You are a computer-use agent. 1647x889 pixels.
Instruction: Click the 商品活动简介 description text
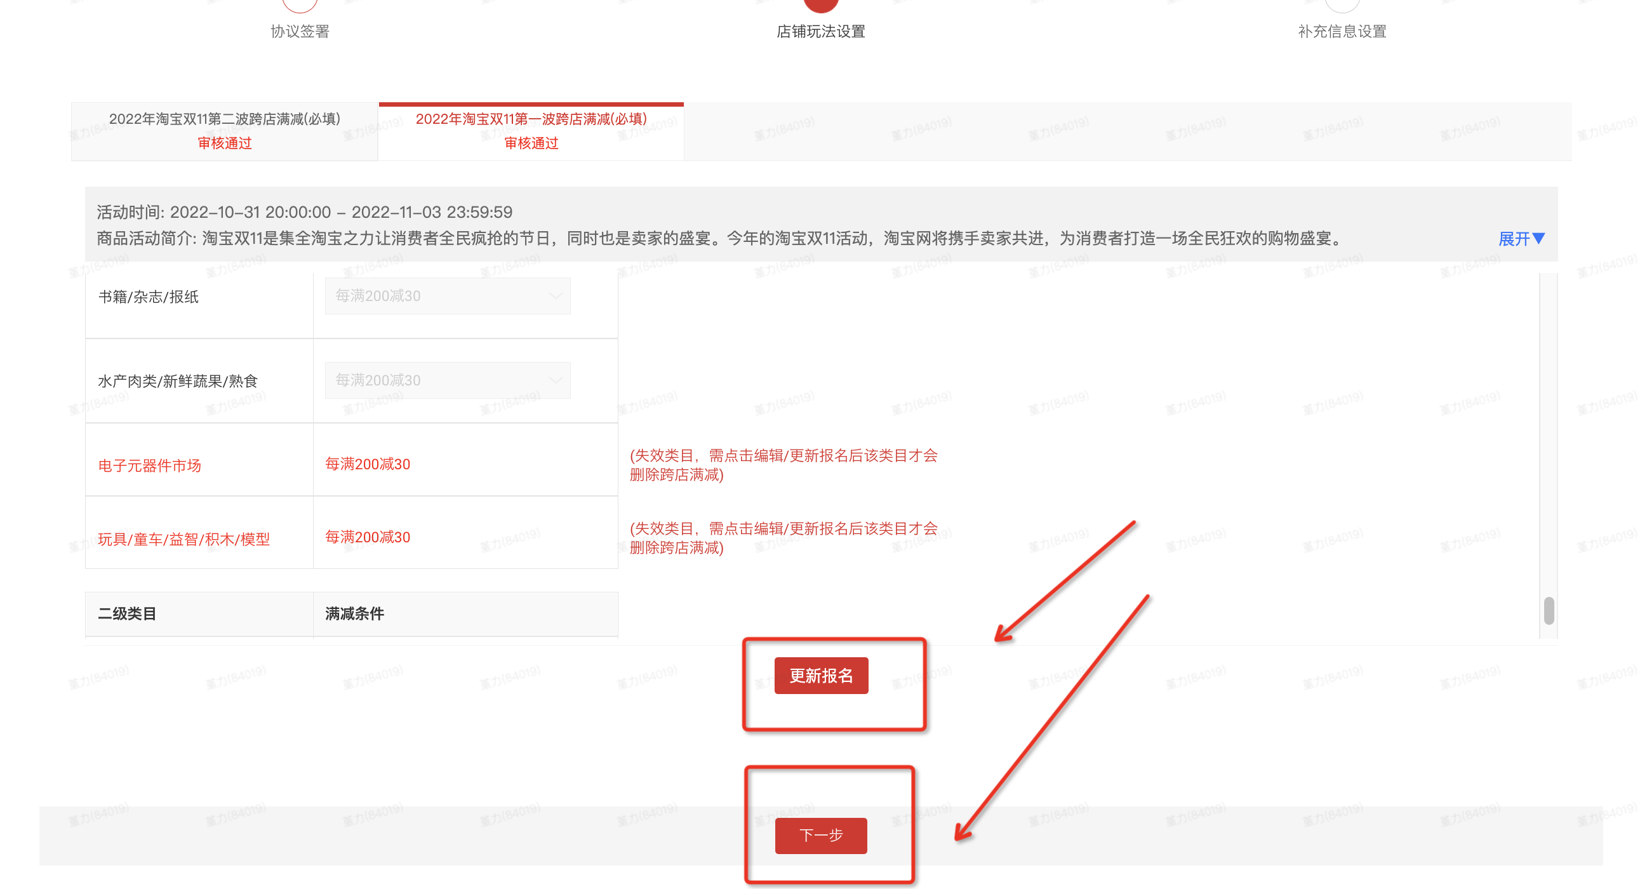[x=723, y=239]
